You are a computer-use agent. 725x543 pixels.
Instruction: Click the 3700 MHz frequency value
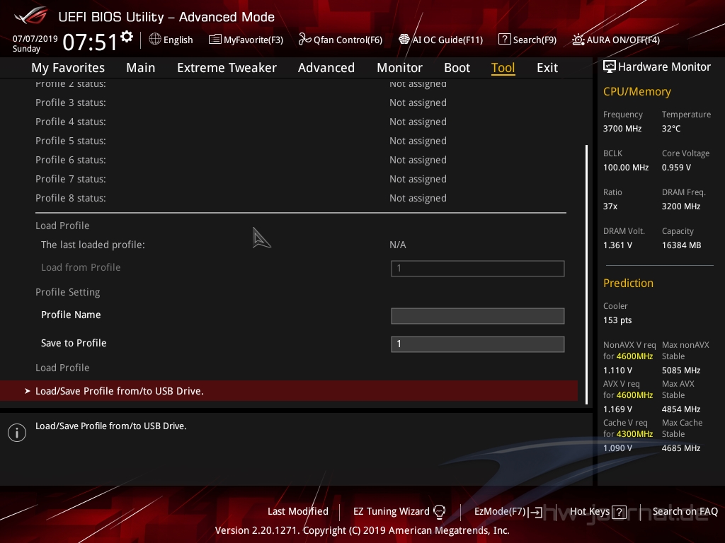[622, 129]
